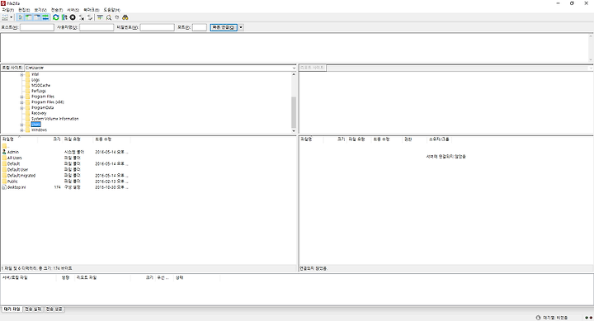The width and height of the screenshot is (594, 321).
Task: Focus the 포트 port field
Action: [x=200, y=27]
